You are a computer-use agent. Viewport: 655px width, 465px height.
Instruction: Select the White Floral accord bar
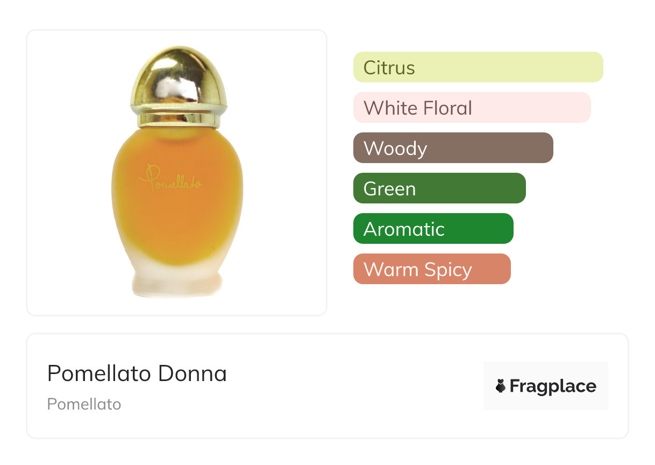point(472,108)
